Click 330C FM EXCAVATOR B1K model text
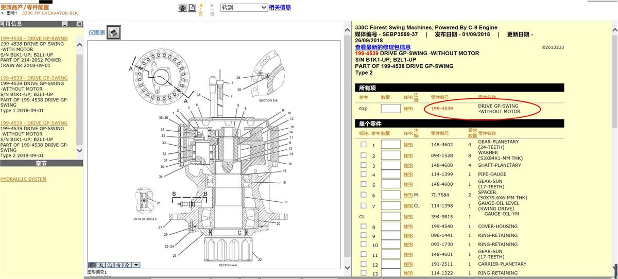618x279 pixels. (x=50, y=13)
